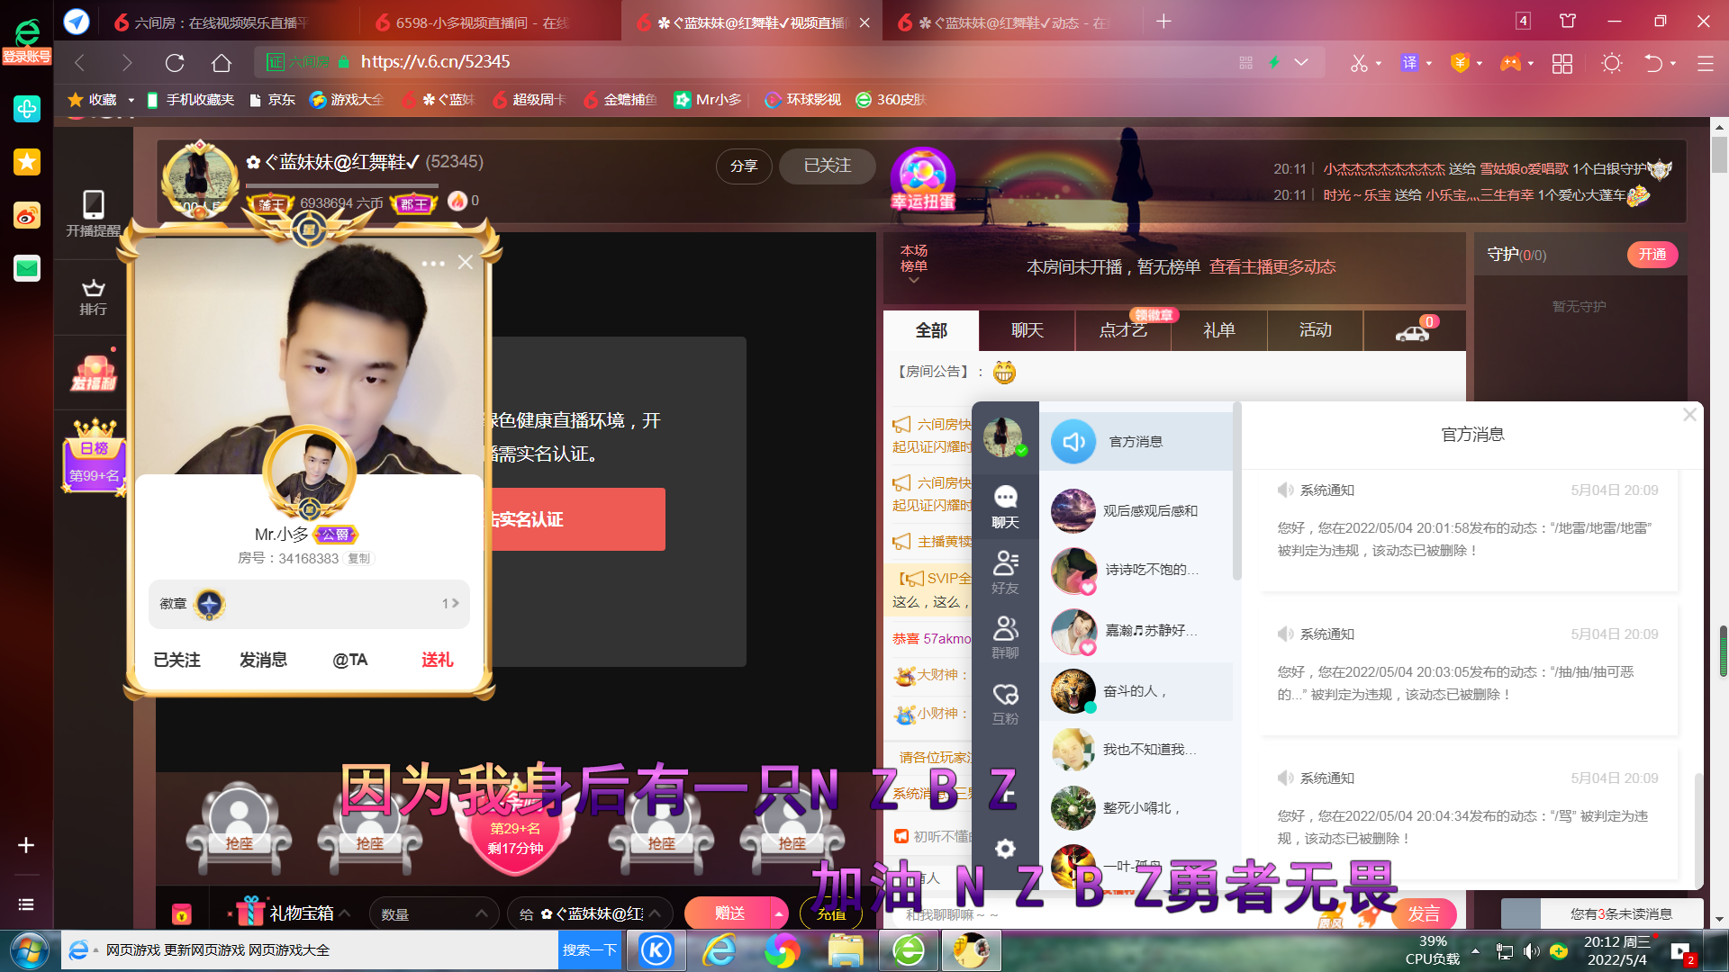
Task: Open the message panel settings gear
Action: pyautogui.click(x=1005, y=849)
